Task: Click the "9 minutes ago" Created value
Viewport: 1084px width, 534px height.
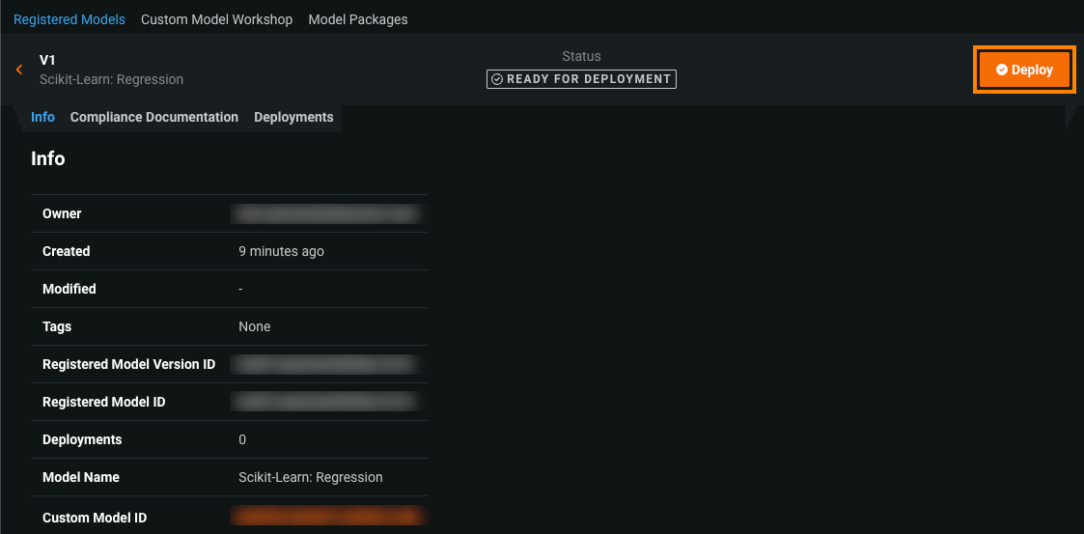Action: point(281,251)
